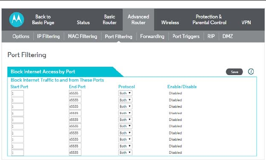Expand the first row Protocol dropdown
This screenshot has width=266, height=160.
click(125, 93)
